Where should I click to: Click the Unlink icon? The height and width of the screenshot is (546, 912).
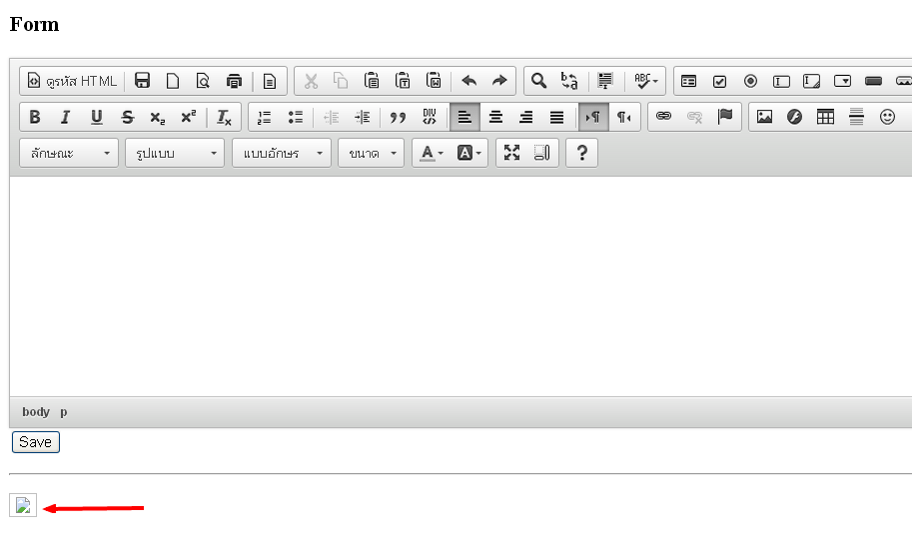(x=694, y=117)
